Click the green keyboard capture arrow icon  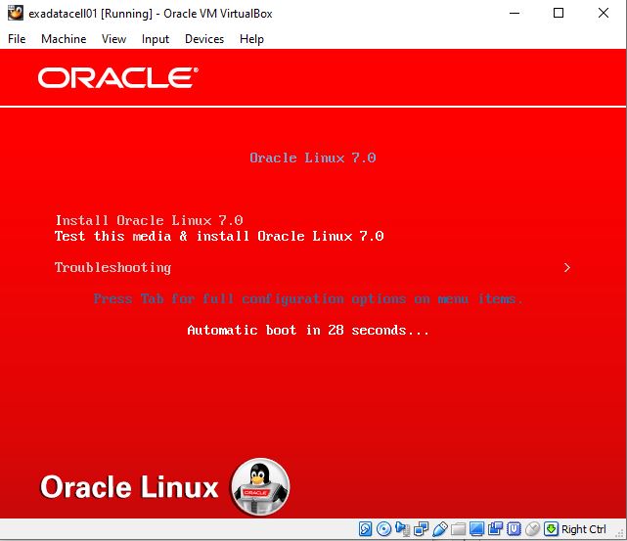tap(551, 529)
